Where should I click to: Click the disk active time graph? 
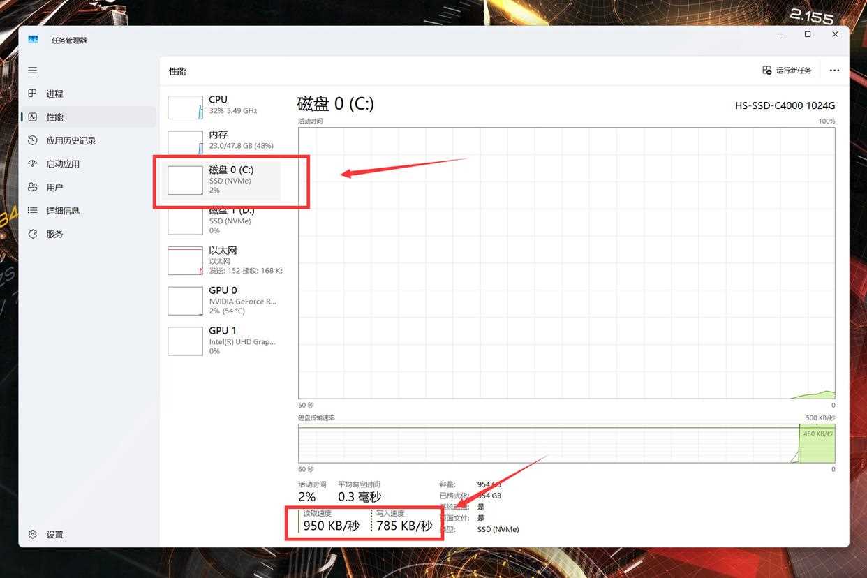(566, 262)
